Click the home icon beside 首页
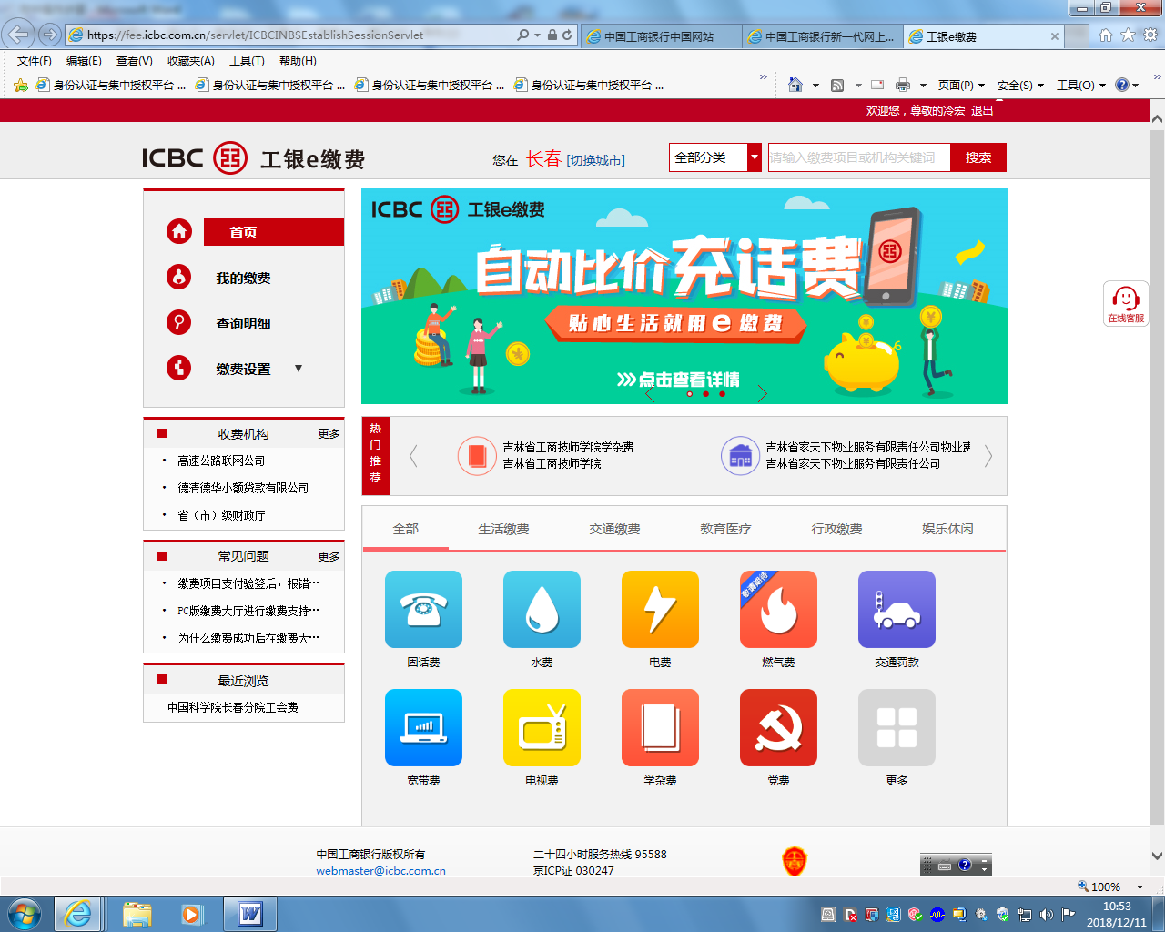 point(179,231)
